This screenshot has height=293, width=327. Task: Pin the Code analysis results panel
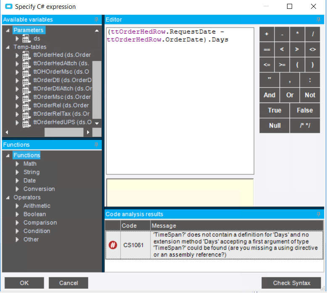point(319,214)
